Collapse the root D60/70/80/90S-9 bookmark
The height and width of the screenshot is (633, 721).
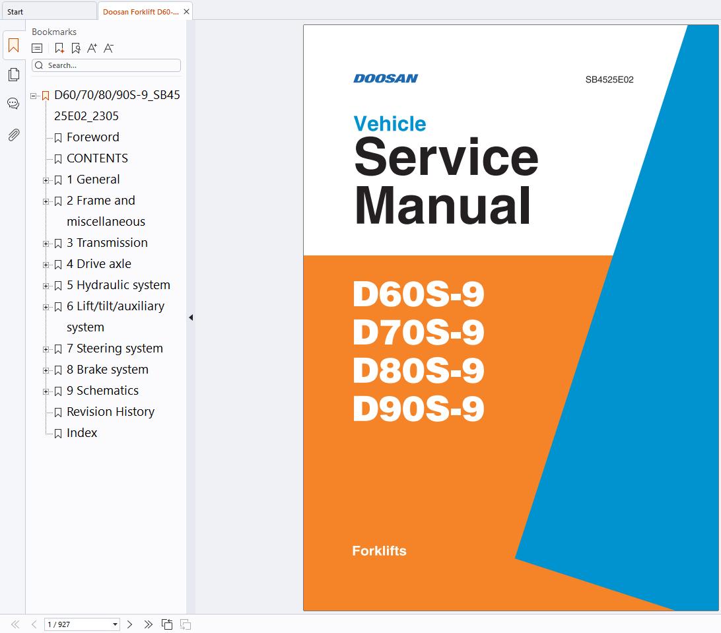[x=33, y=96]
